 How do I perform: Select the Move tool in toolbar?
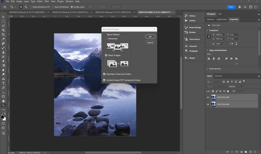[3, 17]
